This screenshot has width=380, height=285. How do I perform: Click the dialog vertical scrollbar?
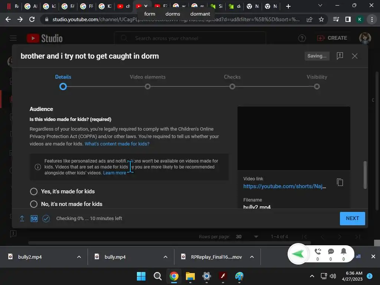point(365,175)
